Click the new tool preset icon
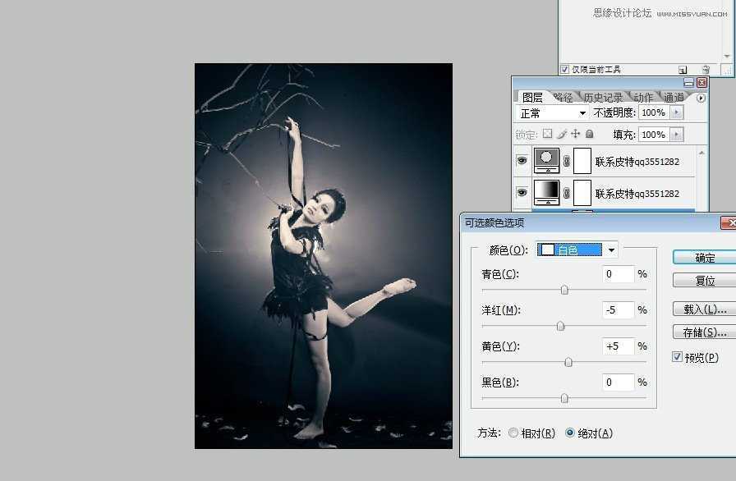 (683, 70)
